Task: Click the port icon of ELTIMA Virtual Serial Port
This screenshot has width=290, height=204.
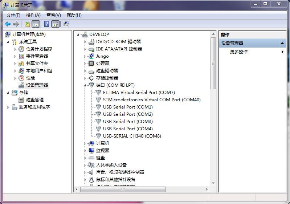Action: point(98,93)
